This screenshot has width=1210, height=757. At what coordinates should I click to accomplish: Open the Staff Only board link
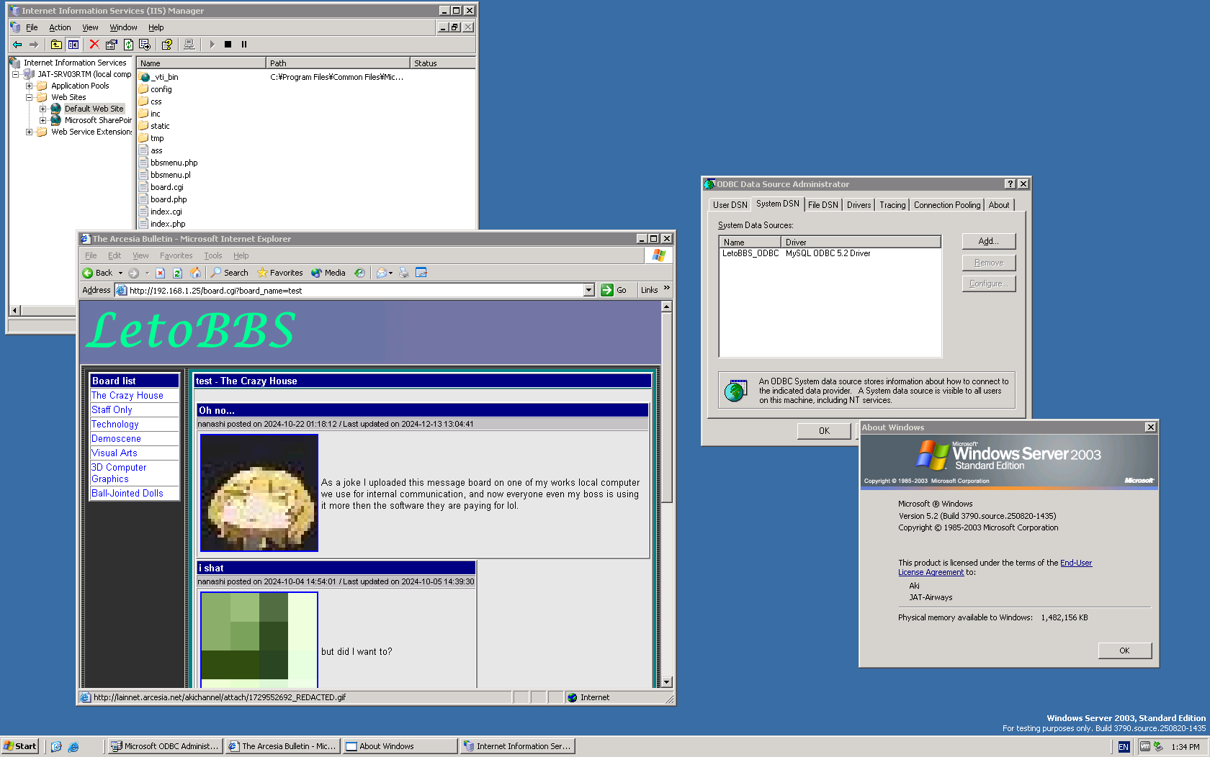pyautogui.click(x=112, y=409)
